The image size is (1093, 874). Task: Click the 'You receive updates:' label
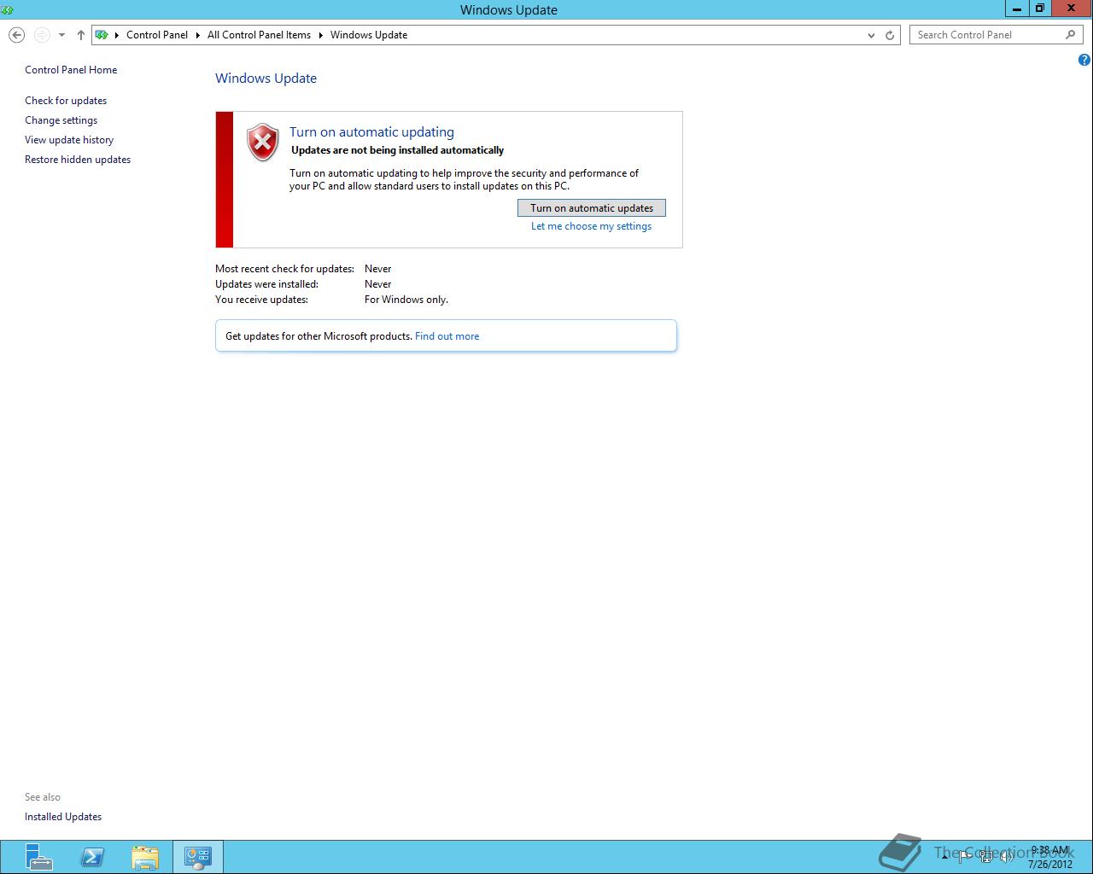[x=261, y=300]
